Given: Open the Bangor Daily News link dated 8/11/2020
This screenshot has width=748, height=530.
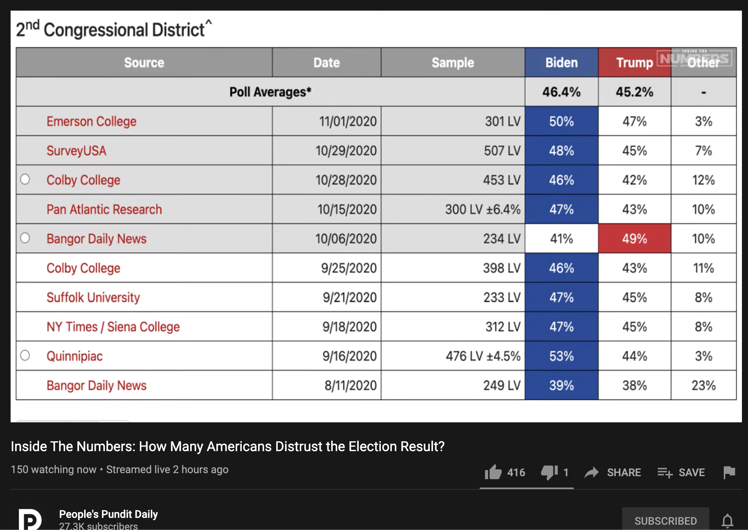Looking at the screenshot, I should pos(96,386).
